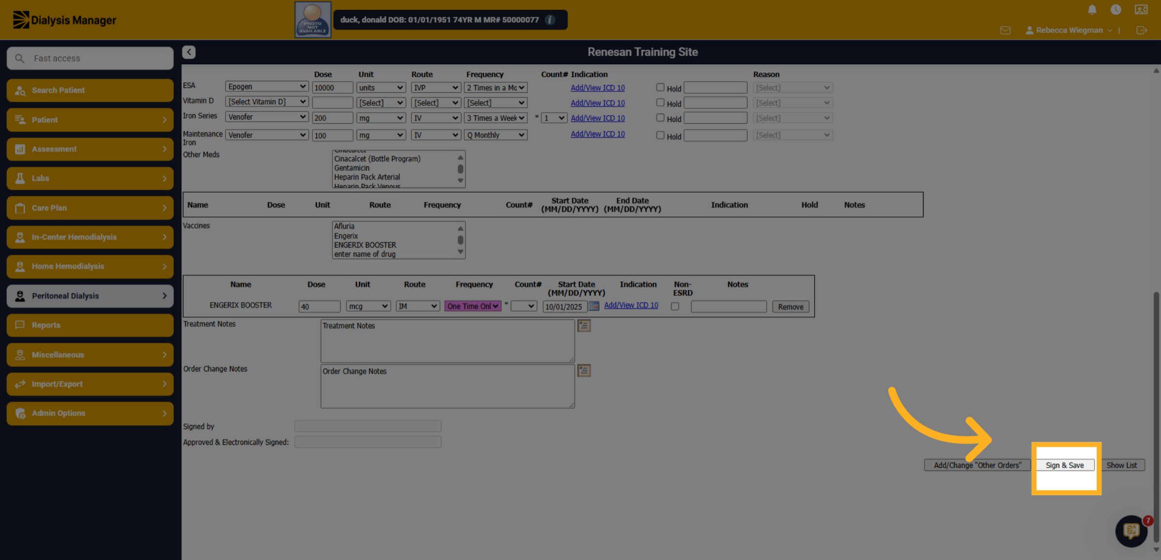Toggle the Maintenance Iron Hold checkbox

click(x=660, y=135)
